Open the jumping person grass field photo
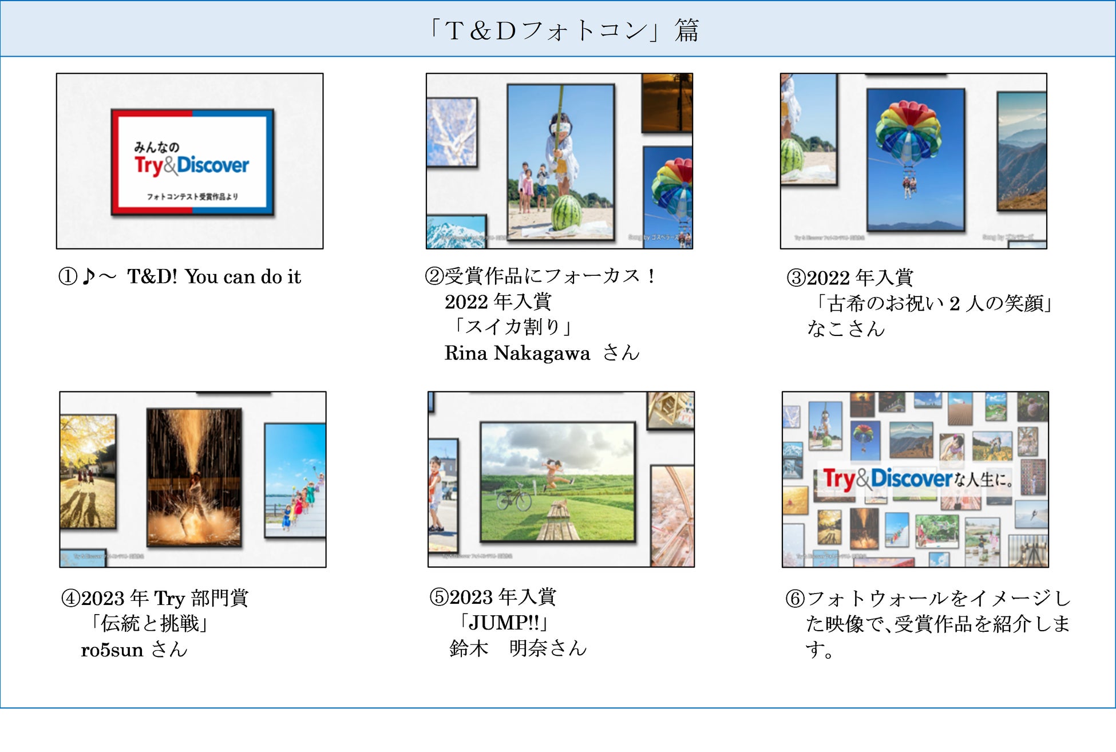The width and height of the screenshot is (1116, 752). pyautogui.click(x=557, y=481)
